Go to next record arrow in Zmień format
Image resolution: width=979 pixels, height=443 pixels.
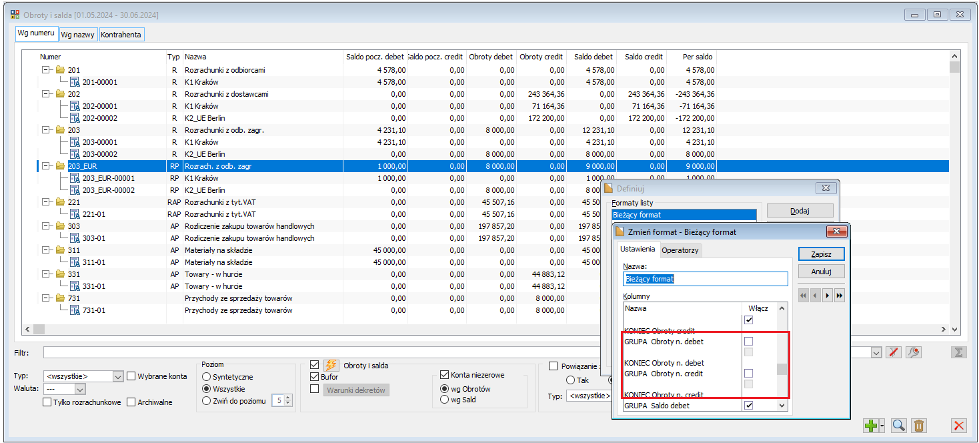tap(828, 295)
